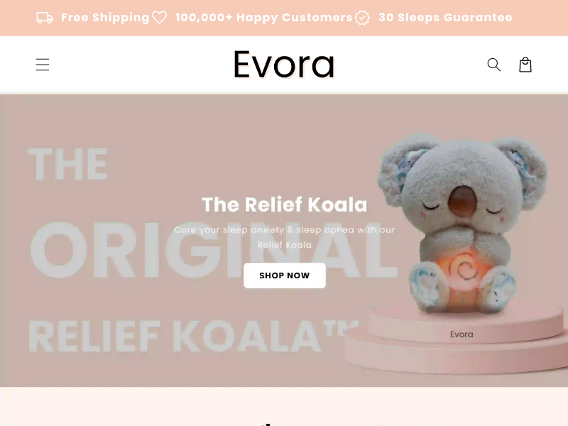This screenshot has width=568, height=426.
Task: Click the delivery truck icon
Action: [x=45, y=17]
